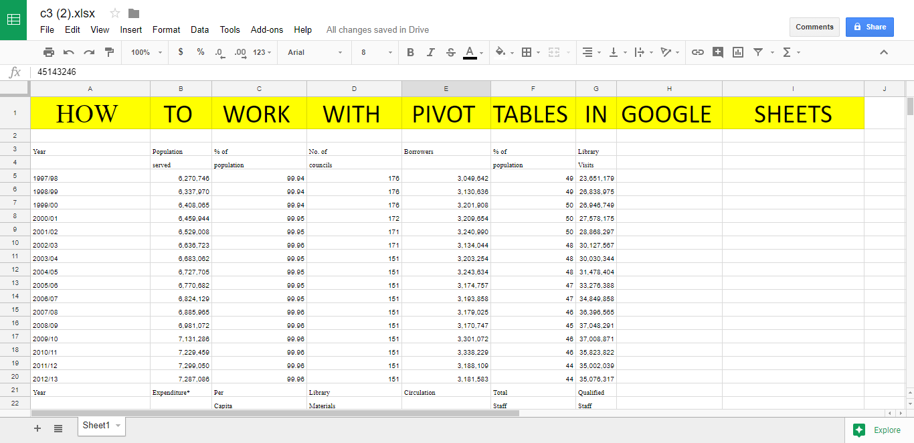
Task: Toggle strikethrough formatting
Action: coord(450,52)
